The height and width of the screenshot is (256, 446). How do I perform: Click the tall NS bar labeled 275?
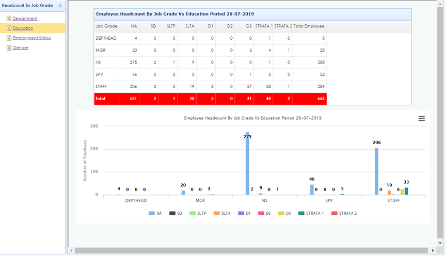click(x=247, y=165)
